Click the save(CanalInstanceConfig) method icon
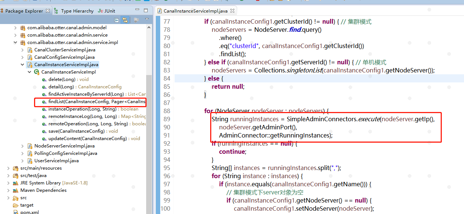The height and width of the screenshot is (214, 464). [x=44, y=131]
